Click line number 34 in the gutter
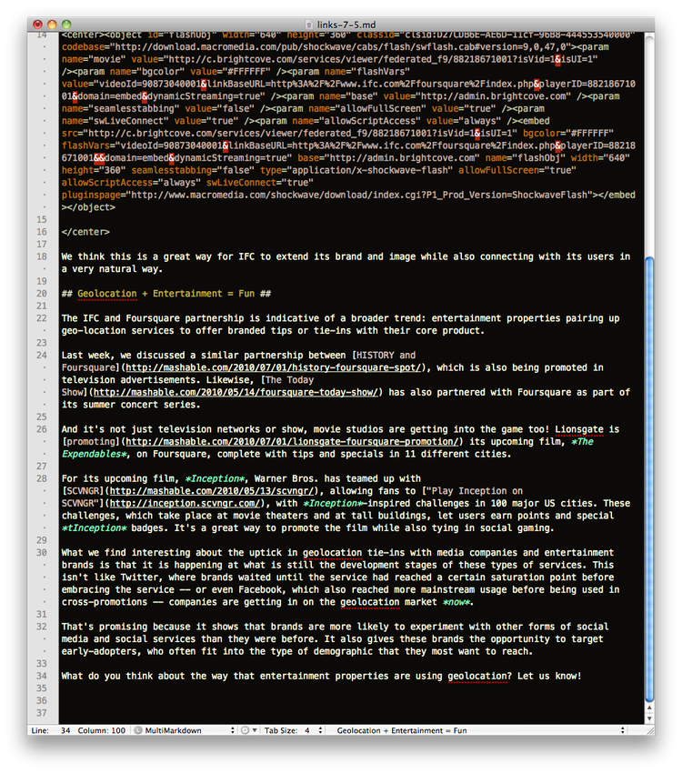Screen dimensions: 682x773 (x=42, y=676)
